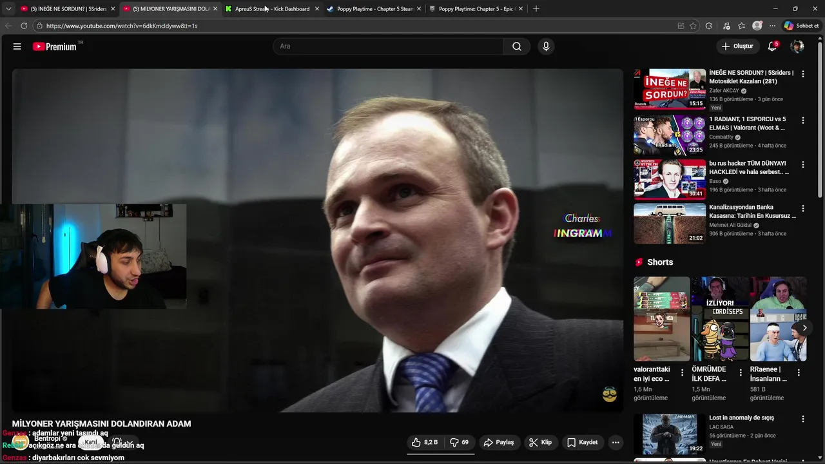Screen dimensions: 825x464
Task: Open the favorites list icon
Action: pos(741,26)
